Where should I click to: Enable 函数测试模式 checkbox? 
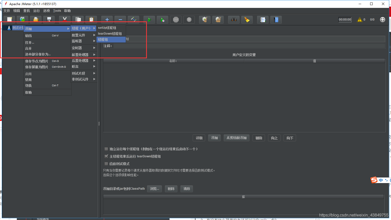106,164
